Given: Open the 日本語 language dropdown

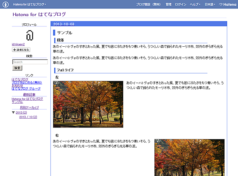Looking at the screenshot, I should click(x=210, y=4).
